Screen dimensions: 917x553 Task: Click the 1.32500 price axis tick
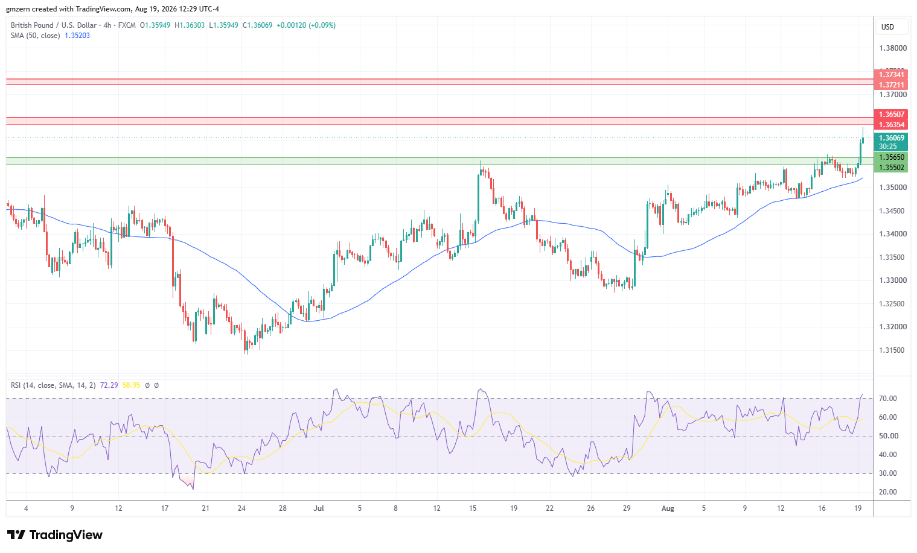892,304
